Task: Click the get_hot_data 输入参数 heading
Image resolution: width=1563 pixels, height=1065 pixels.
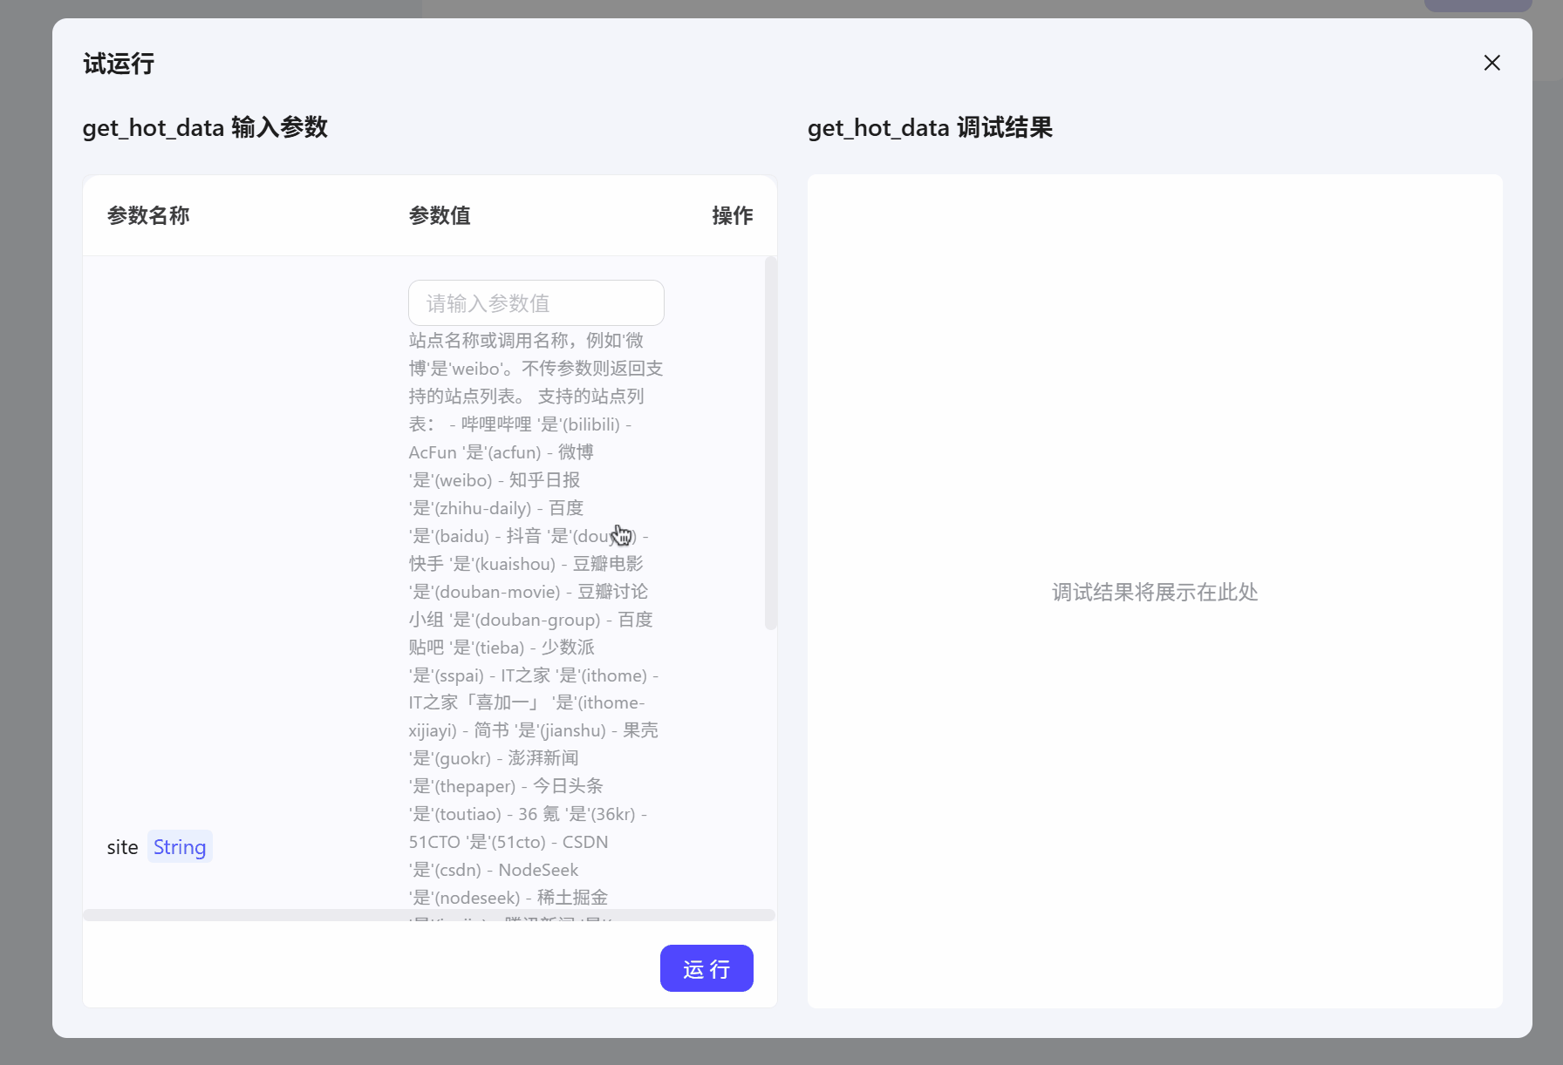Action: click(x=205, y=127)
